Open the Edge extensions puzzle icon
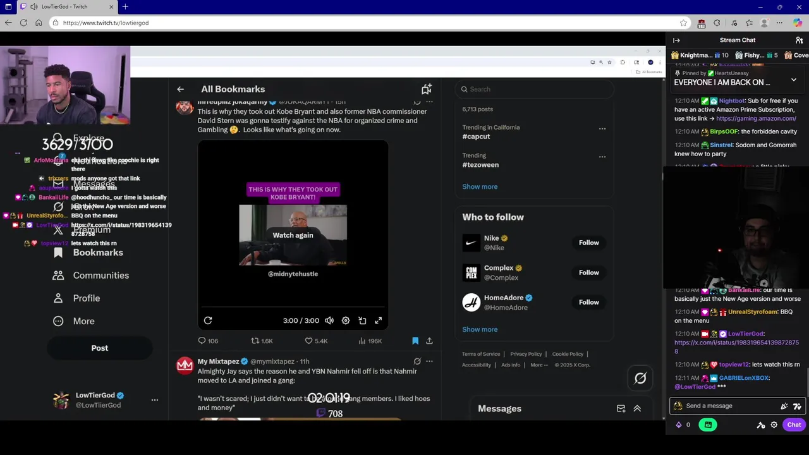 pyautogui.click(x=717, y=23)
